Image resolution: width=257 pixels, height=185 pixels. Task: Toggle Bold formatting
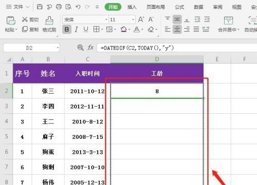pos(67,29)
